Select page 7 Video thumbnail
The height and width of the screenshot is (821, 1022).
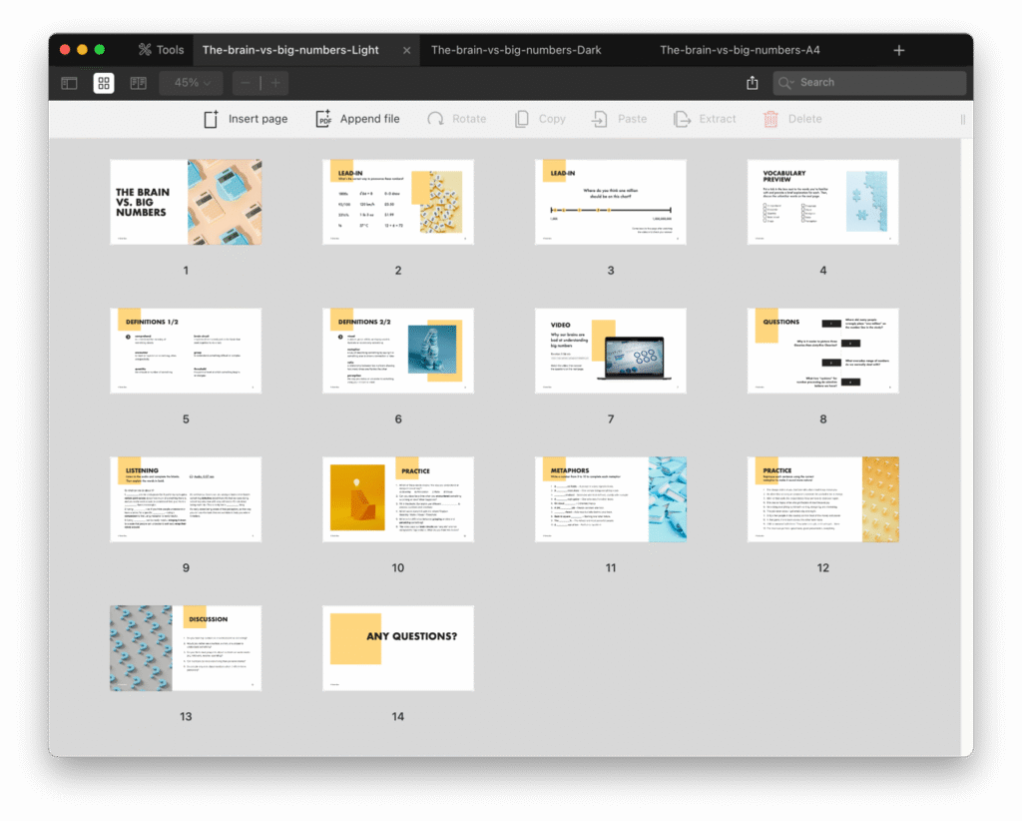(610, 351)
